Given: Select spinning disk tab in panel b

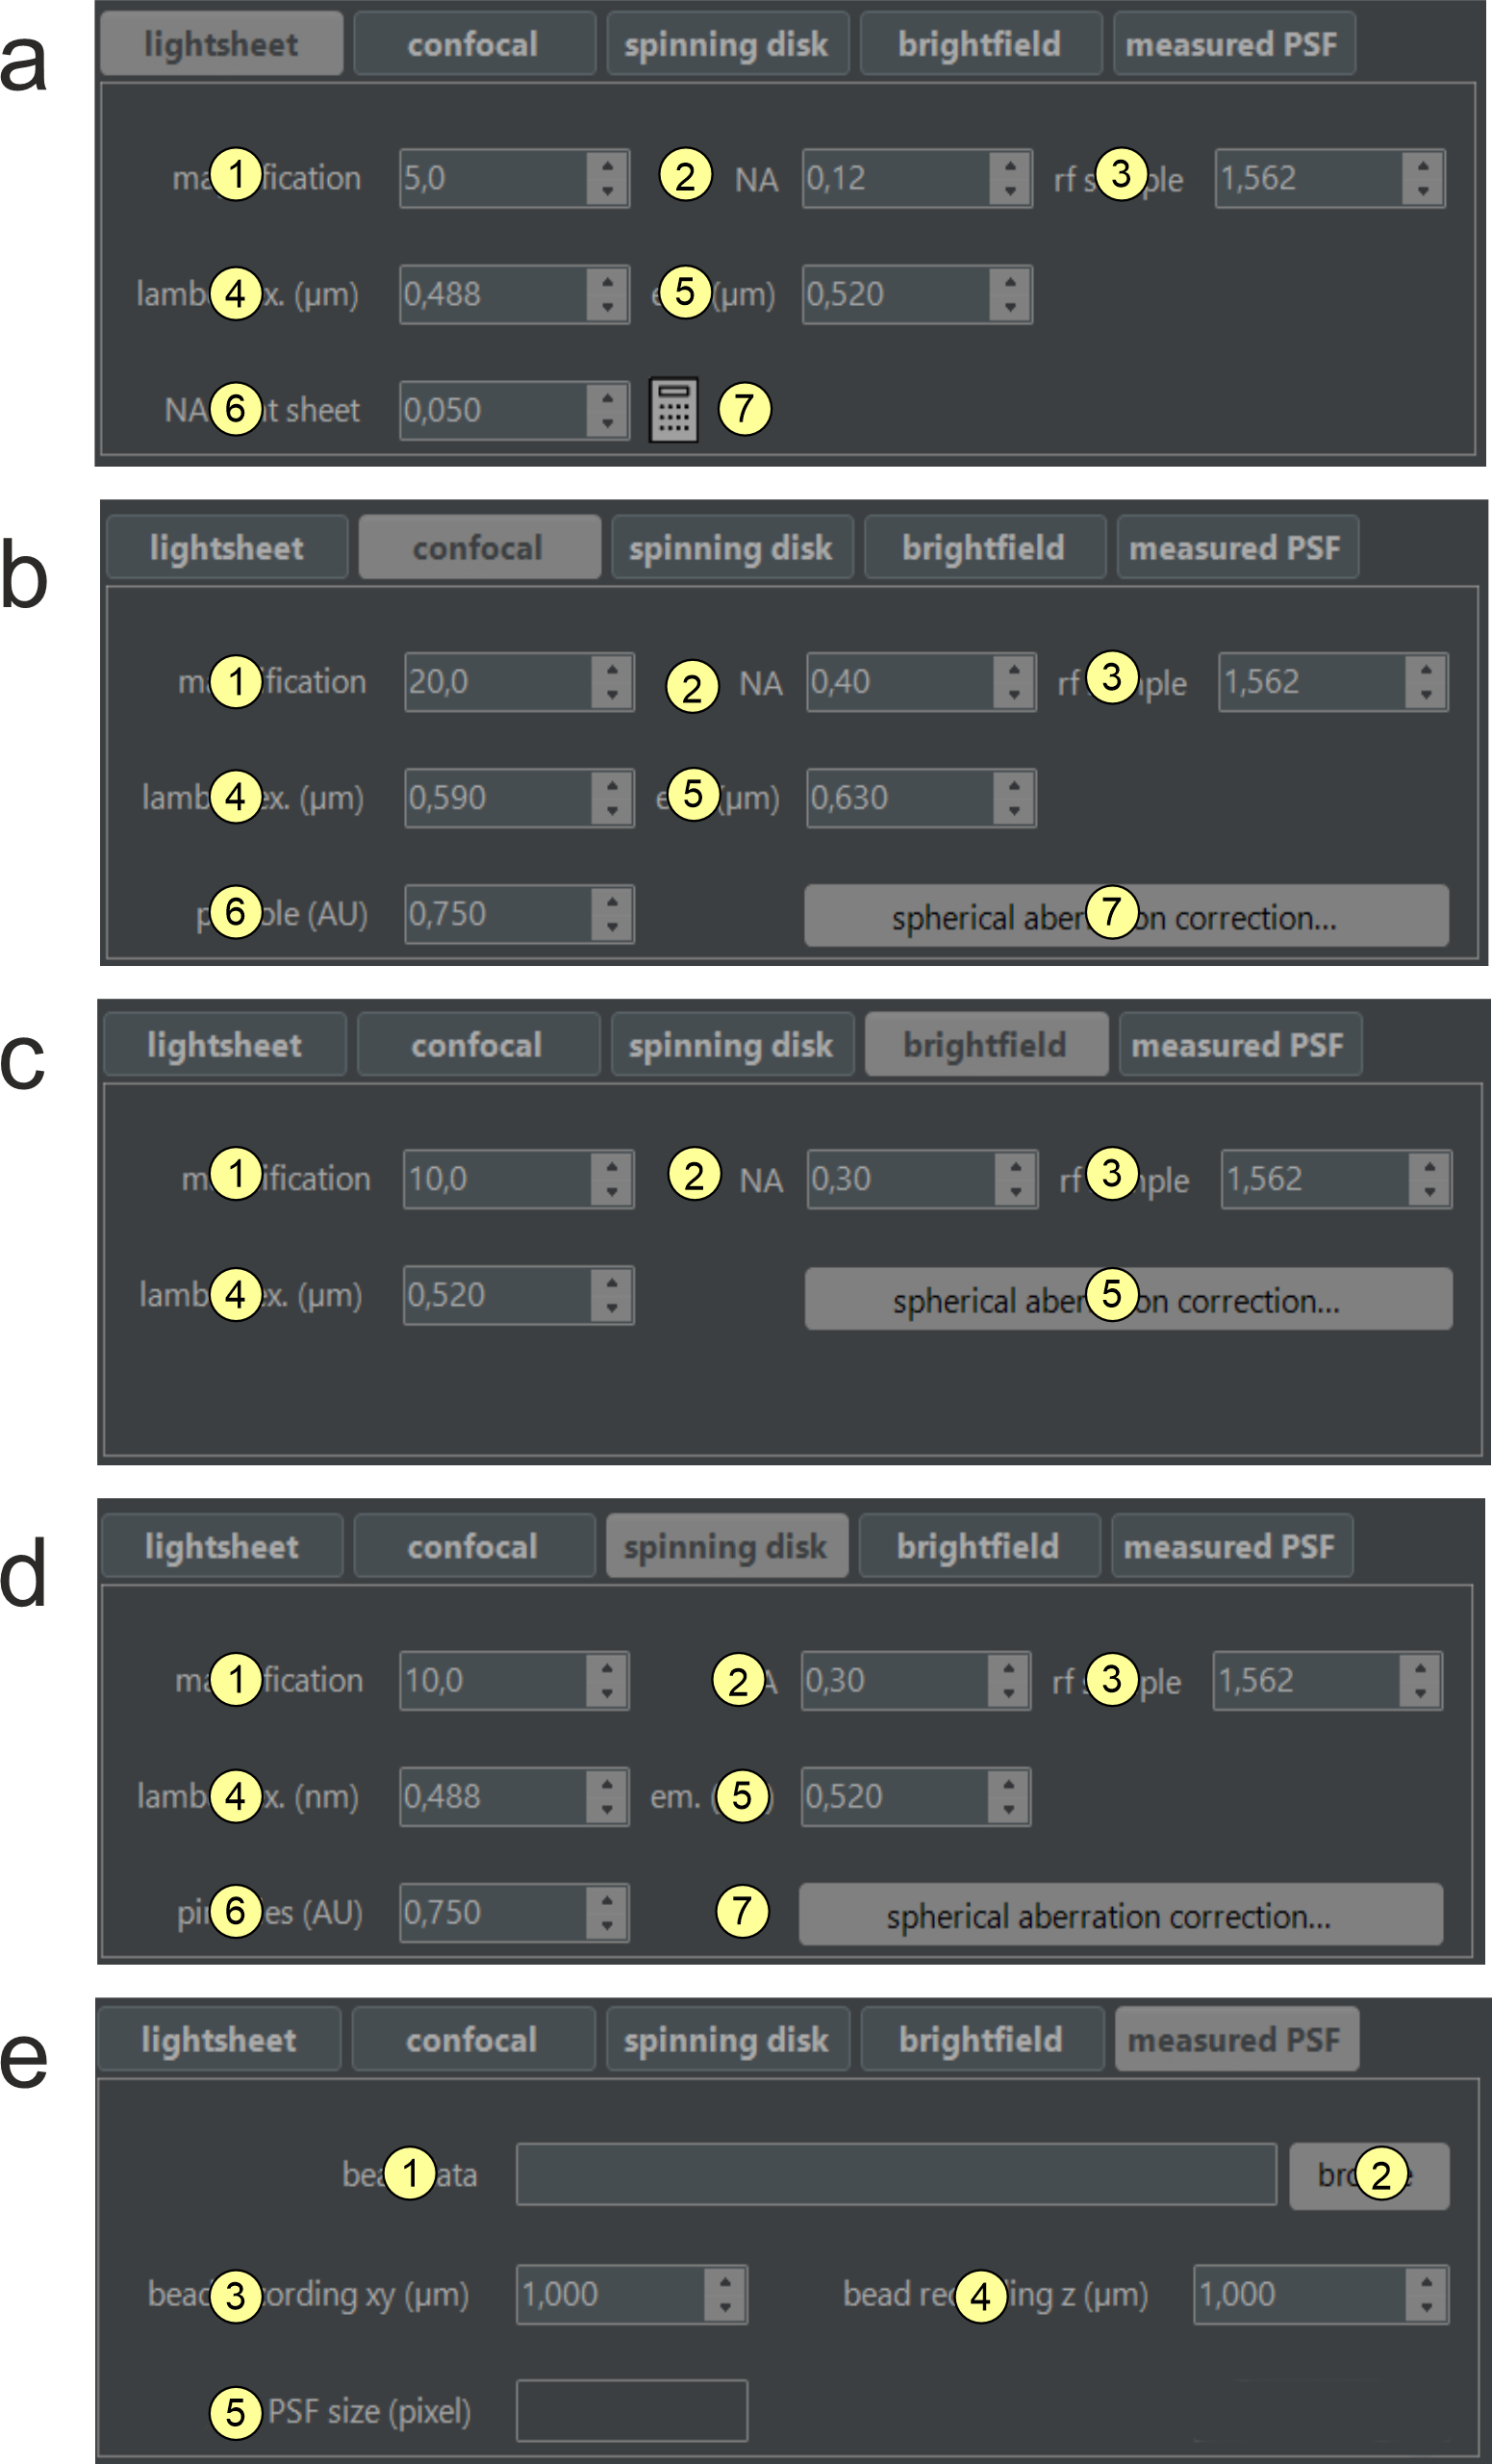Looking at the screenshot, I should pos(731,547).
